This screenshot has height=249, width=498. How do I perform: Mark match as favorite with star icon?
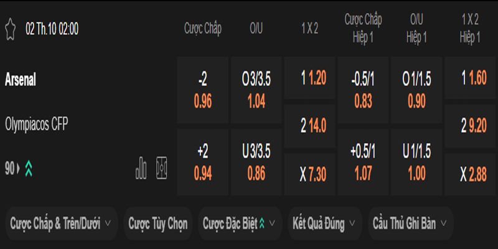pyautogui.click(x=10, y=28)
